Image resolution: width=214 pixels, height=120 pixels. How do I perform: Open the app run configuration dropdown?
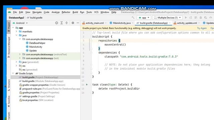(144, 18)
